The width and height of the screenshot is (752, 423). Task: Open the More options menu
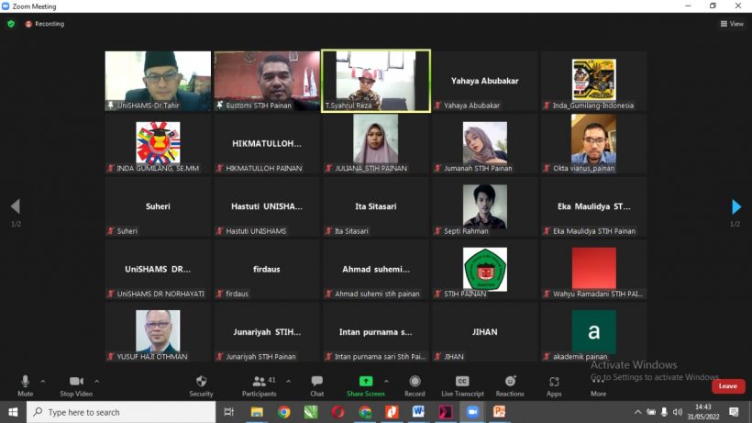coord(598,386)
